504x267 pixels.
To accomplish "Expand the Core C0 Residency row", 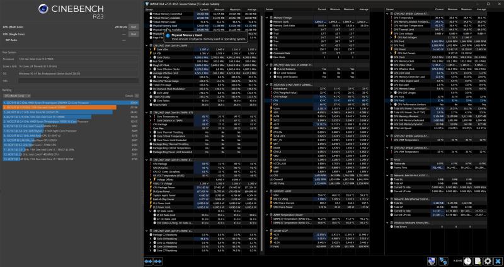I will (151, 239).
